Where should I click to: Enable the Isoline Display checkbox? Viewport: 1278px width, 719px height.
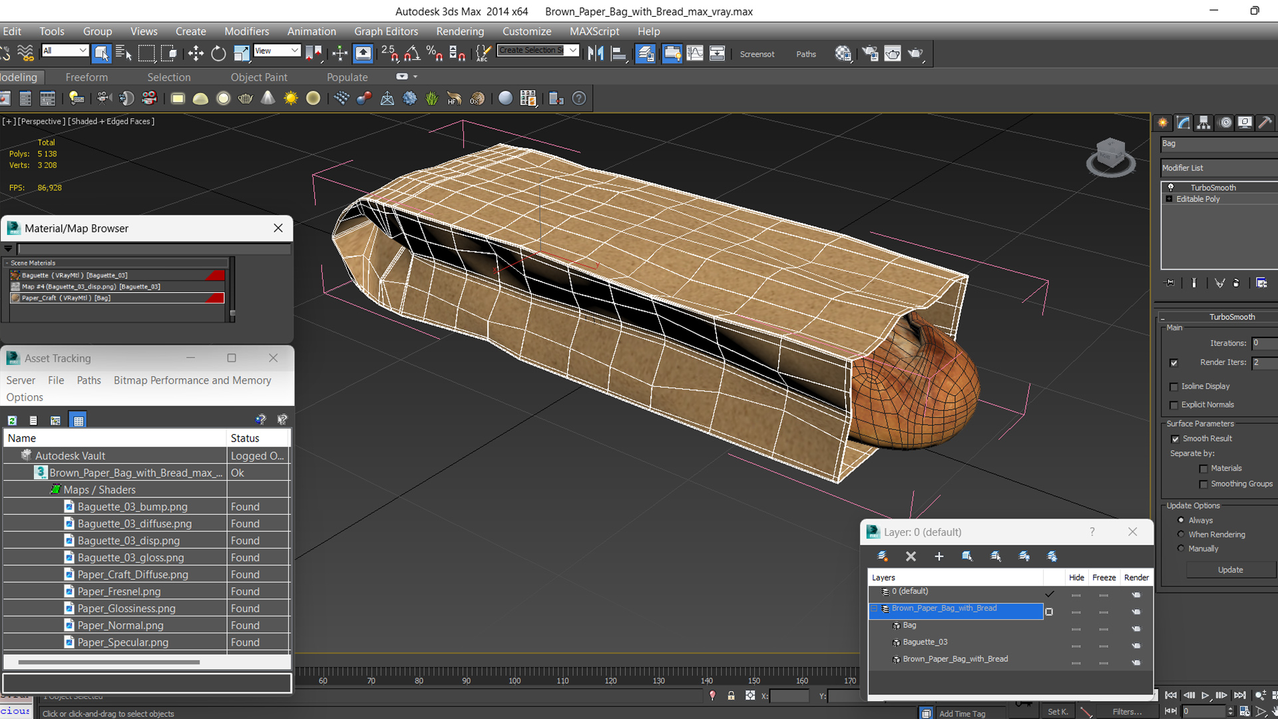1174,387
